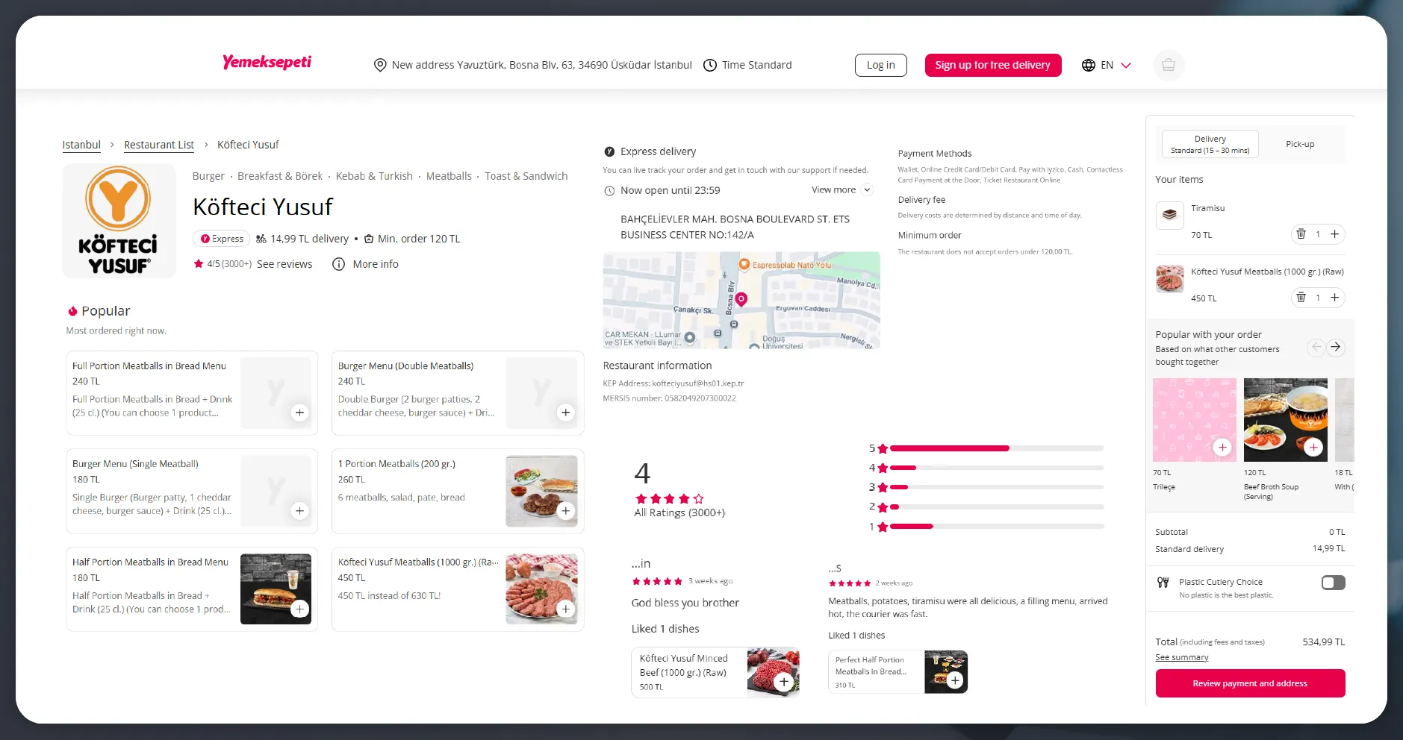The height and width of the screenshot is (740, 1403).
Task: Select the Delivery Standard tab
Action: point(1210,144)
